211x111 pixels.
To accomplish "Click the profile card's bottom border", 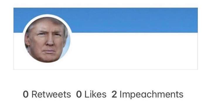I will pyautogui.click(x=105, y=70).
